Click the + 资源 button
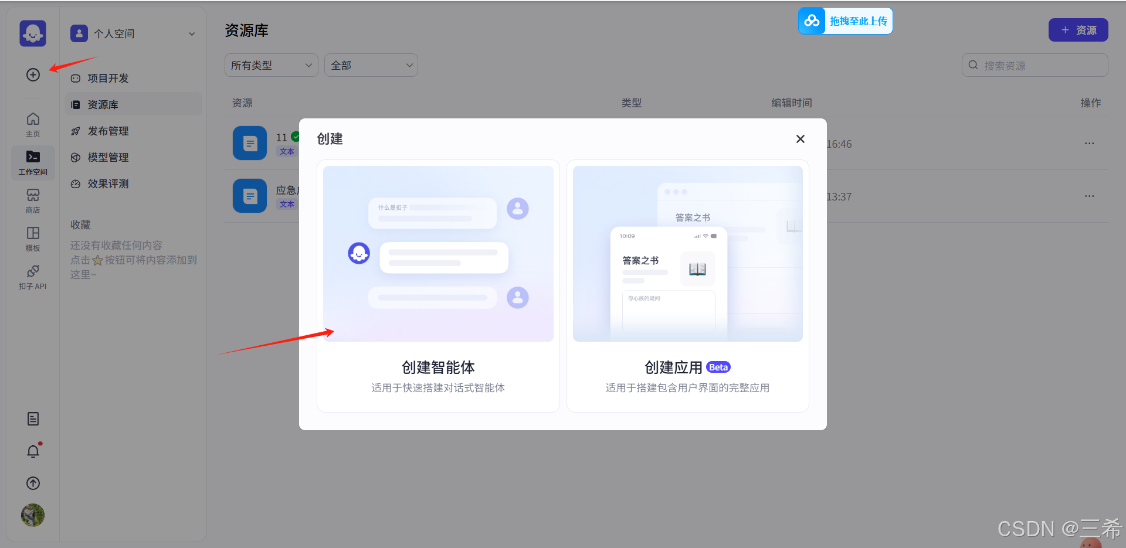 coord(1078,30)
